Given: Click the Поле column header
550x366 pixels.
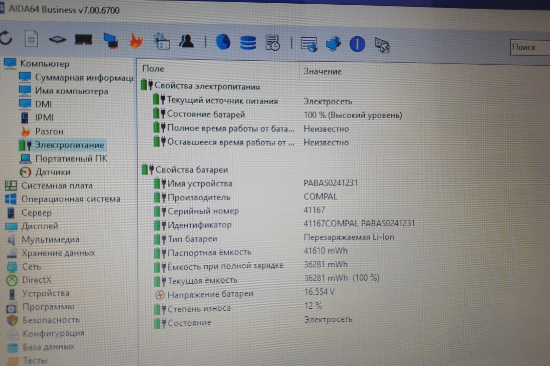Looking at the screenshot, I should click(153, 69).
